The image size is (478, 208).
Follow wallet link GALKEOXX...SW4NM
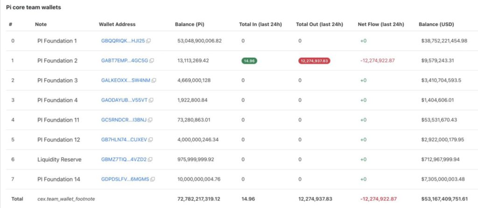tap(126, 80)
